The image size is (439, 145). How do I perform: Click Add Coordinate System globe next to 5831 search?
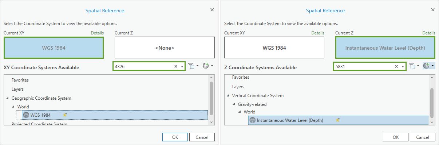pos(427,66)
